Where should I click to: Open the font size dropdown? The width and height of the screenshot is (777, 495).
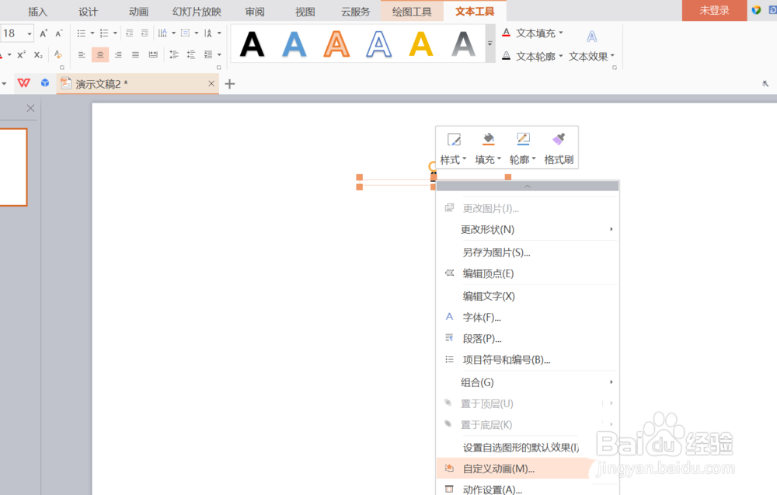click(29, 33)
